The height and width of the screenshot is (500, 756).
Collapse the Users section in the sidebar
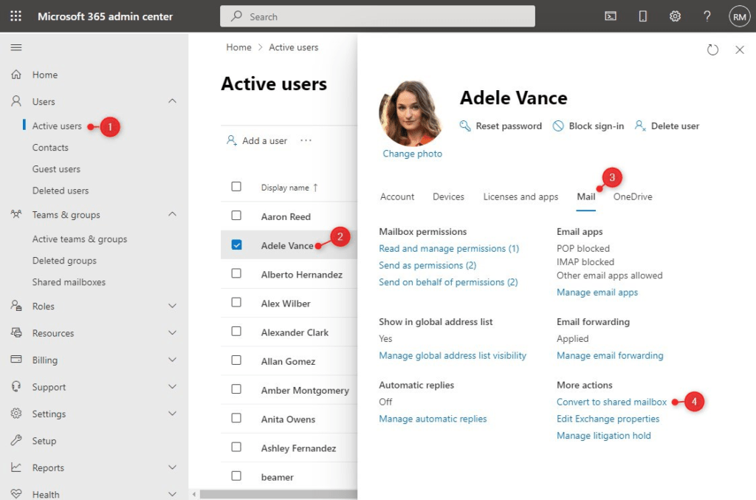click(x=173, y=101)
